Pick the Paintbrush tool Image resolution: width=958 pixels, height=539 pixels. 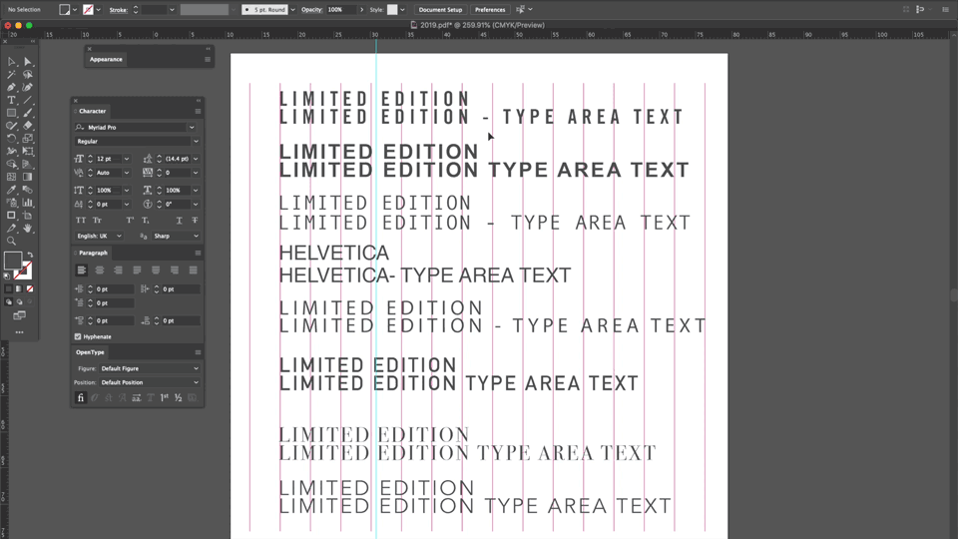tap(28, 113)
